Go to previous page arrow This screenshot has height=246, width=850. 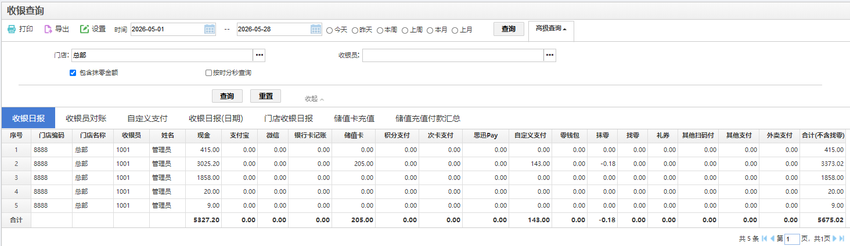tap(772, 238)
